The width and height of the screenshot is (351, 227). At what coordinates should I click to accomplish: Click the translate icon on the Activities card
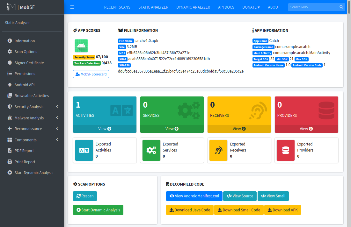tap(121, 110)
